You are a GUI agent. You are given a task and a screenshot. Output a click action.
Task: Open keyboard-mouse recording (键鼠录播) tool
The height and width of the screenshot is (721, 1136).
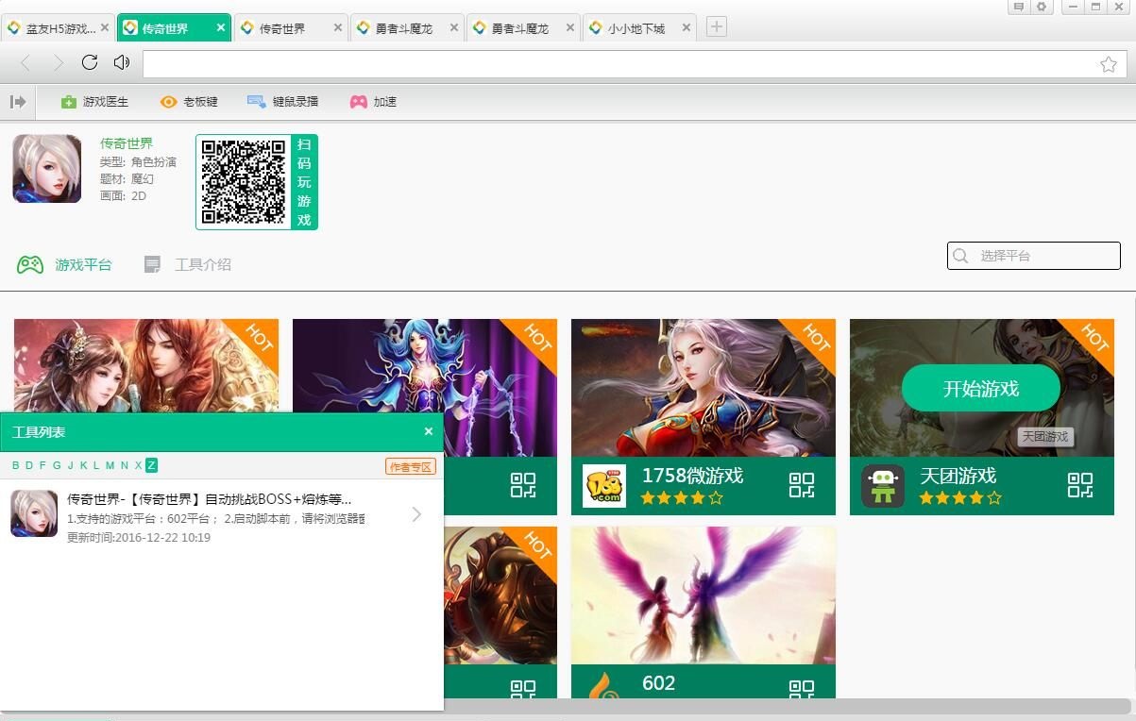coord(256,102)
